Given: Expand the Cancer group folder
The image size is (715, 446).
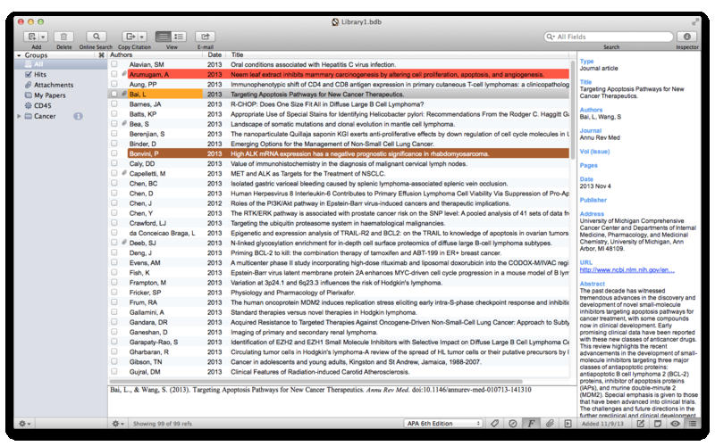Looking at the screenshot, I should (x=20, y=116).
